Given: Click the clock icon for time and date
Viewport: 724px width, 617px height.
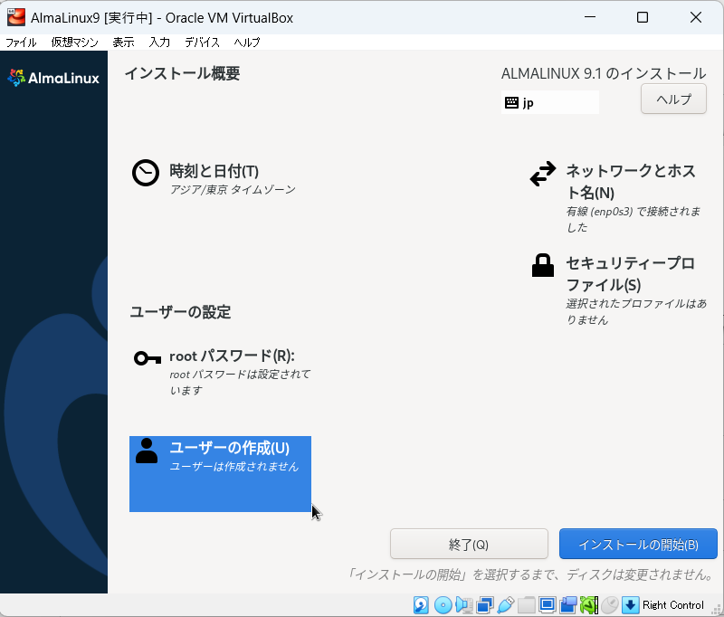Looking at the screenshot, I should tap(146, 173).
